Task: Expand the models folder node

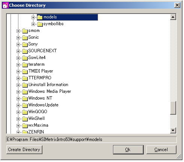Action: [33, 17]
